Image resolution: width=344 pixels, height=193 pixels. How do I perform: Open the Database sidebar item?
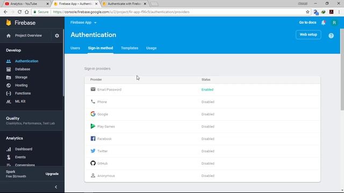[x=23, y=69]
